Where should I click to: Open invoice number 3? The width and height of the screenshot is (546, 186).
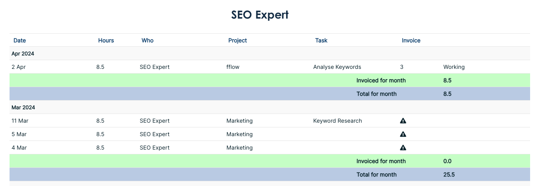tap(402, 67)
